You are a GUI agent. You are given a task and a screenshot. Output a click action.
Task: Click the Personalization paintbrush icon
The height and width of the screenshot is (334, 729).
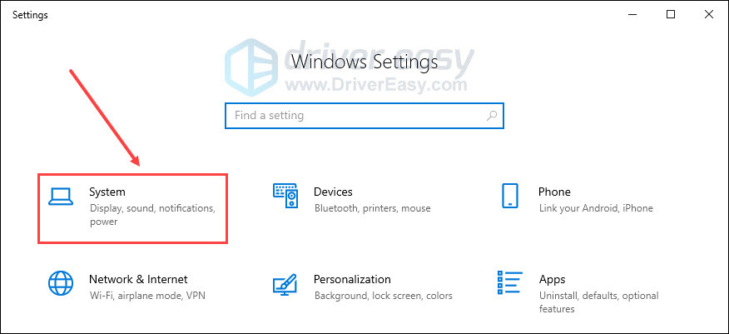pos(285,283)
